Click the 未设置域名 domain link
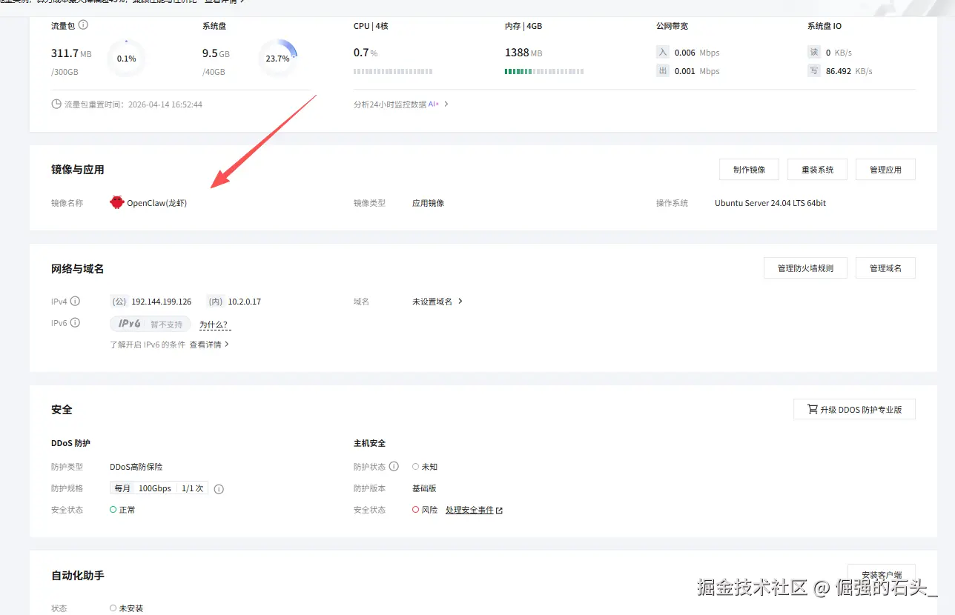955x615 pixels. (x=432, y=302)
